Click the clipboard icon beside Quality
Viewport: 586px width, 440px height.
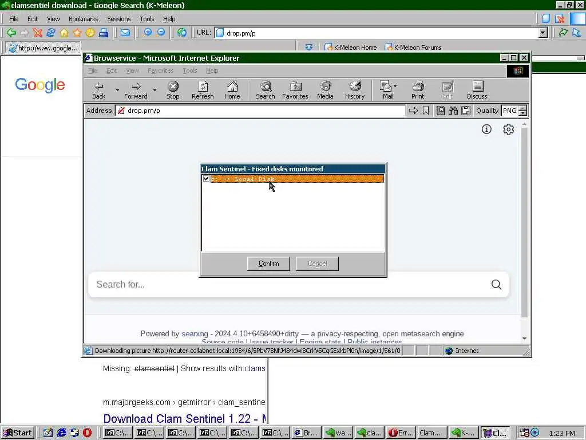point(466,111)
